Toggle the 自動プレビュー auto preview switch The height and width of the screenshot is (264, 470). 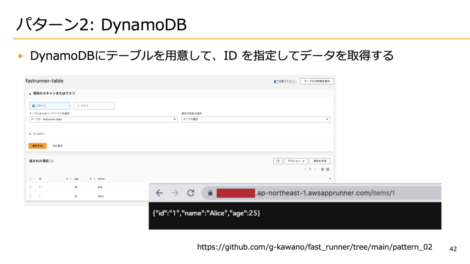(x=276, y=81)
